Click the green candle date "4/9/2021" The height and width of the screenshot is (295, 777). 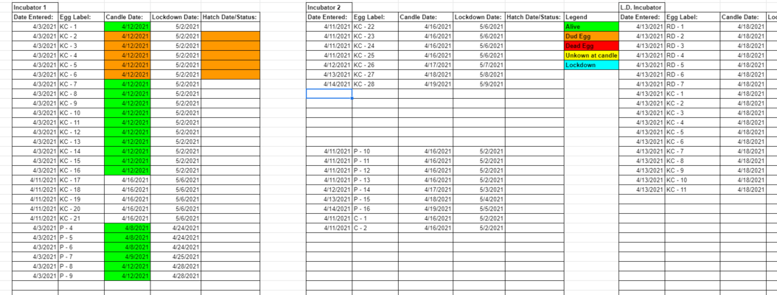pos(128,257)
